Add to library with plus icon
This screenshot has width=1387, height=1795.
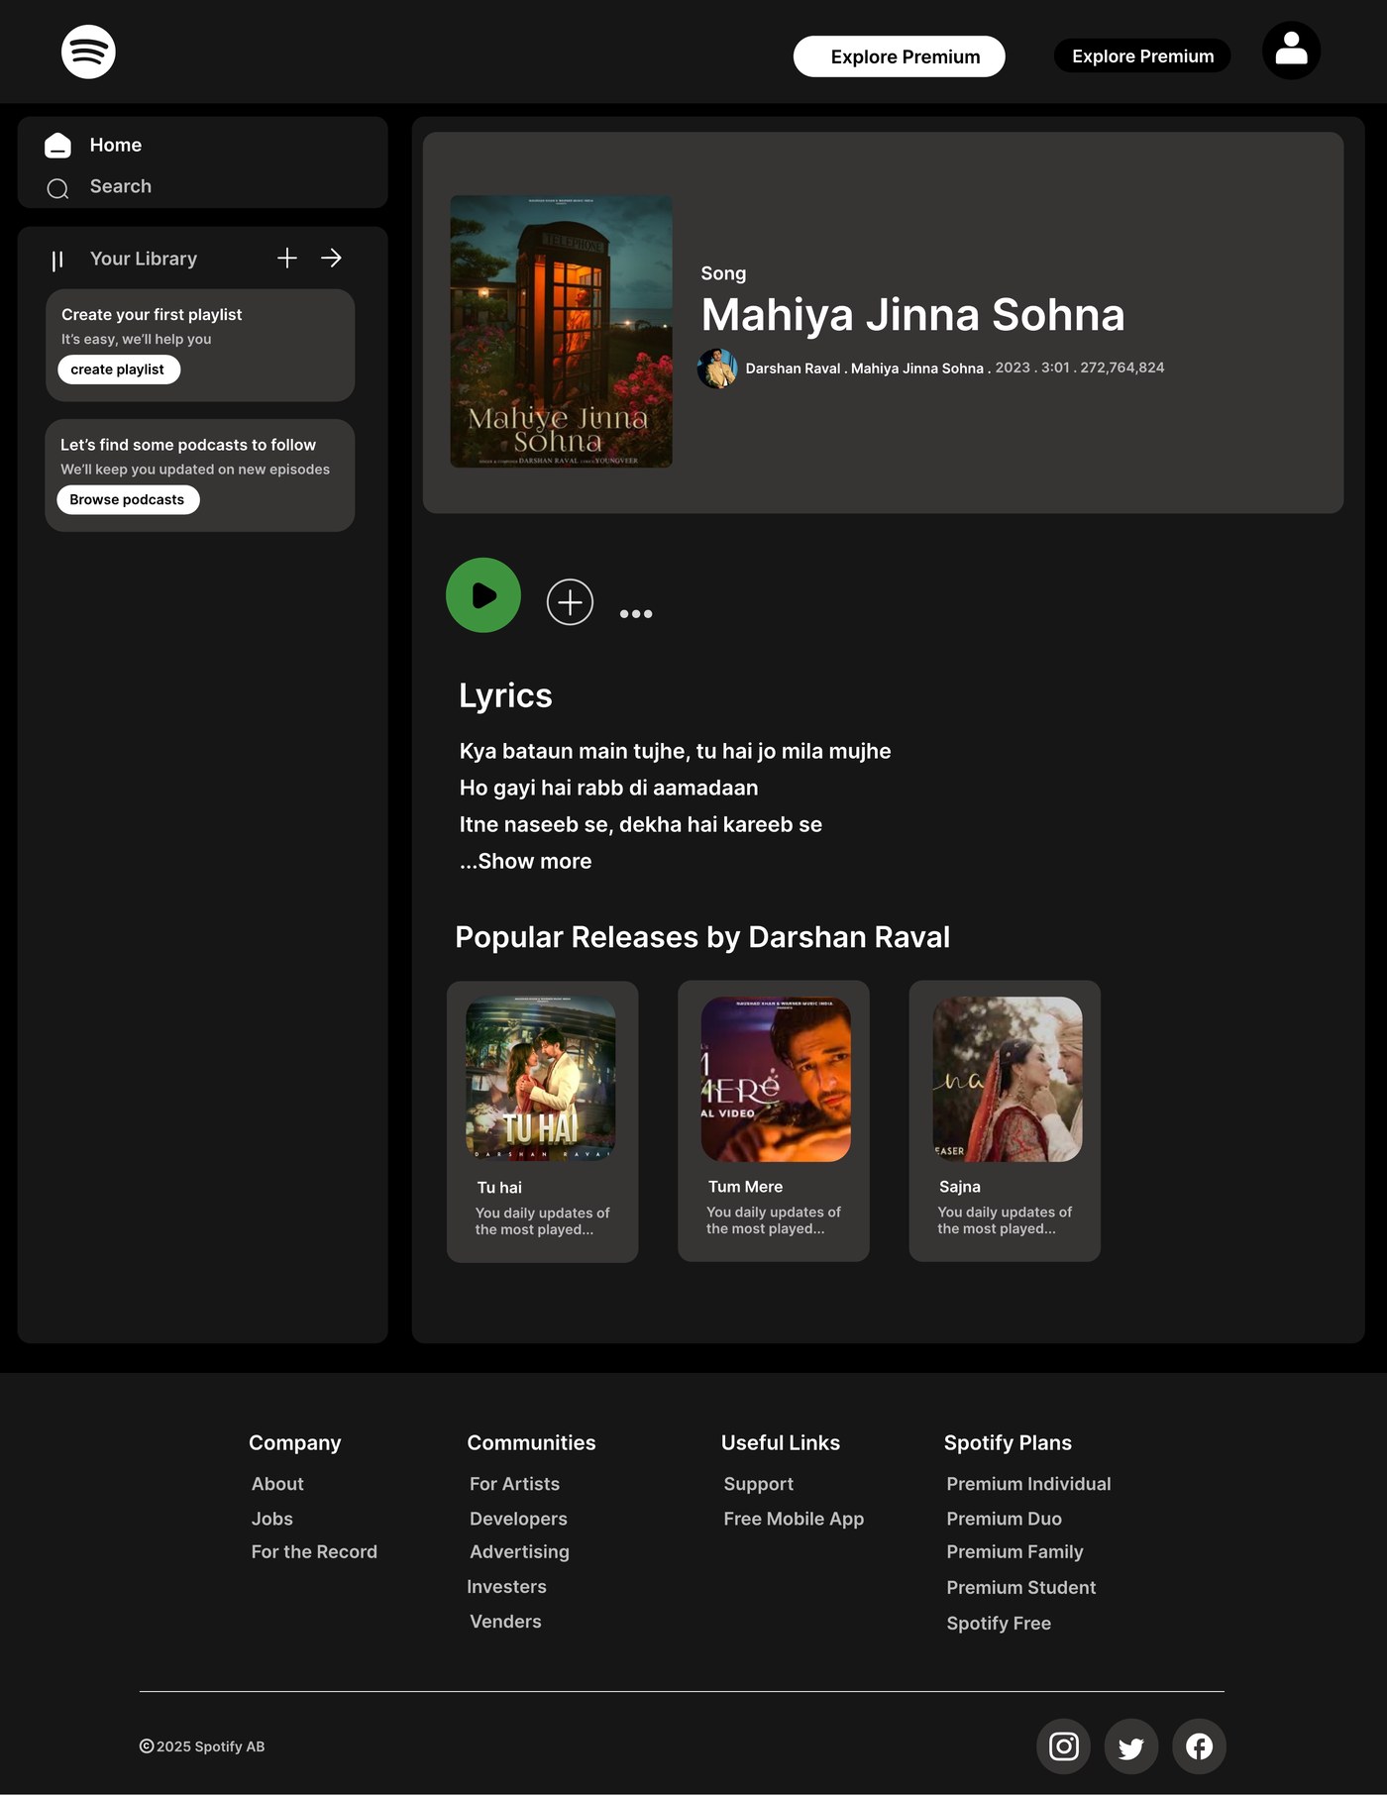(287, 258)
